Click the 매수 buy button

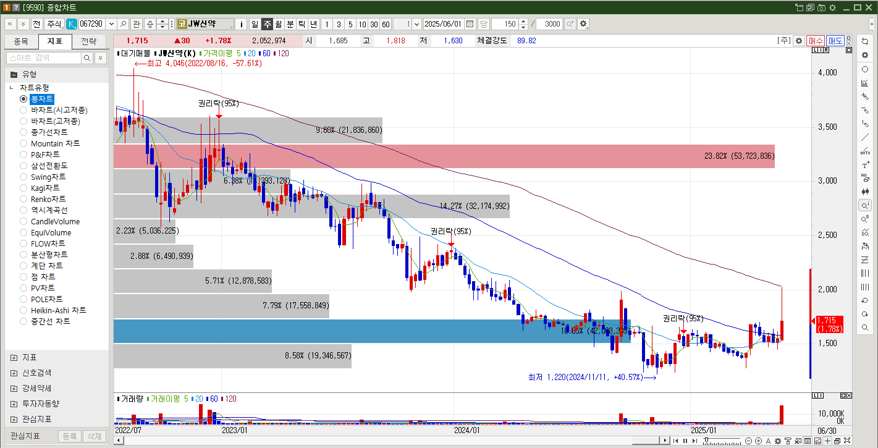point(816,40)
